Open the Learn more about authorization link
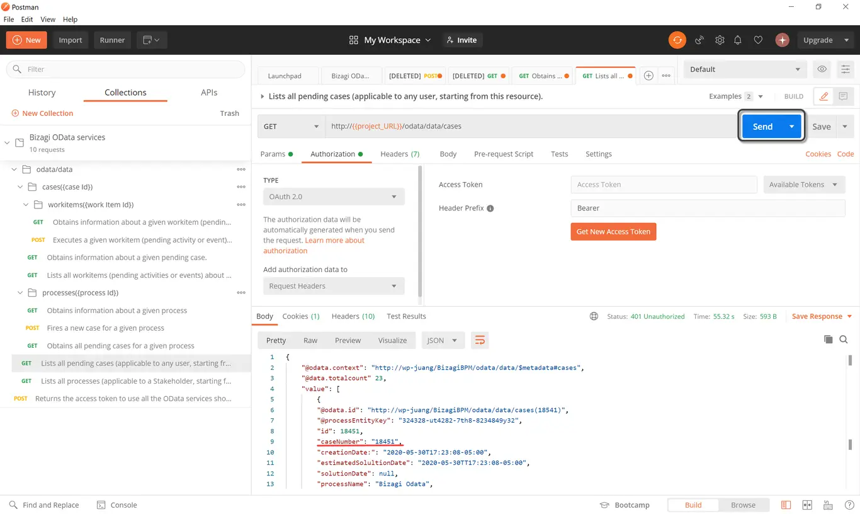This screenshot has height=514, width=860. [x=314, y=246]
